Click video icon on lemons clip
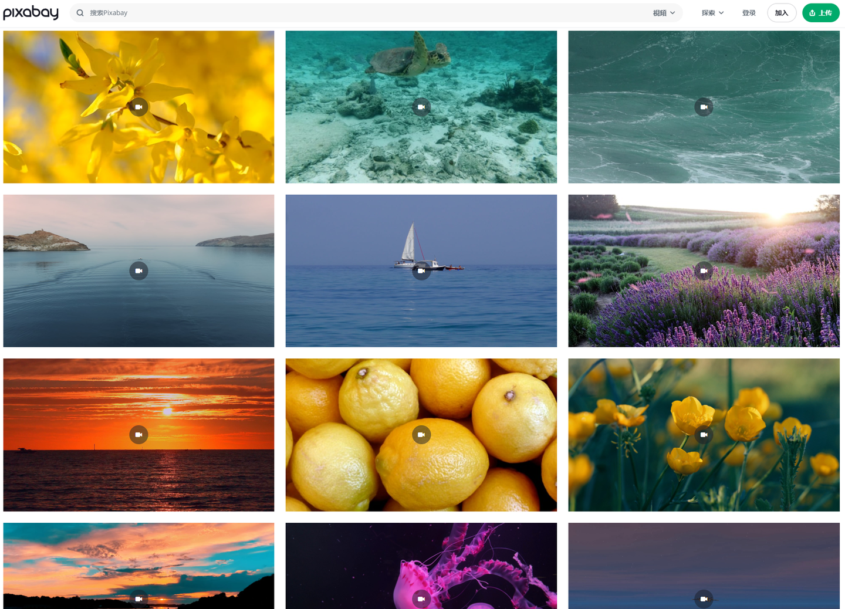This screenshot has height=609, width=845. [x=421, y=434]
